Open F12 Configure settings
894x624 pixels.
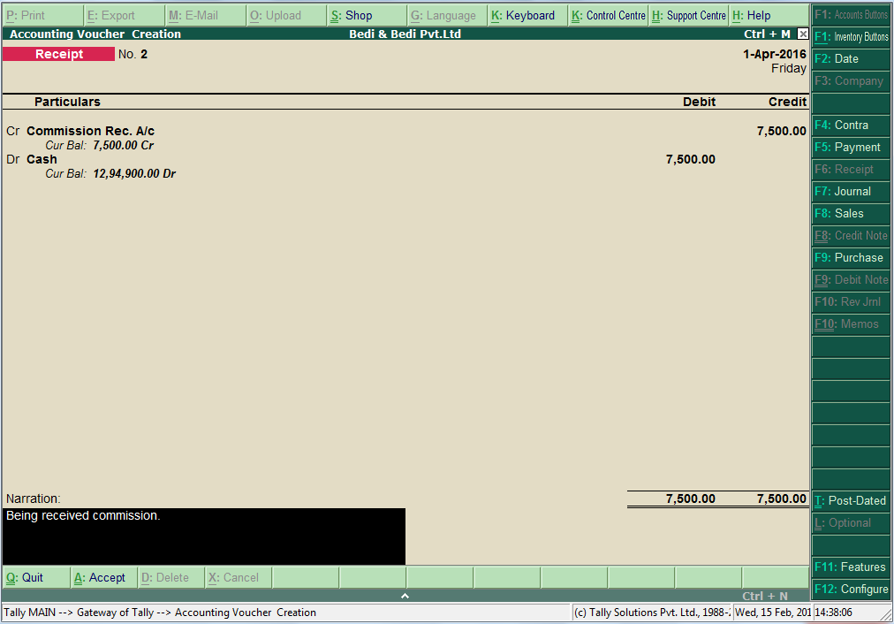click(849, 590)
